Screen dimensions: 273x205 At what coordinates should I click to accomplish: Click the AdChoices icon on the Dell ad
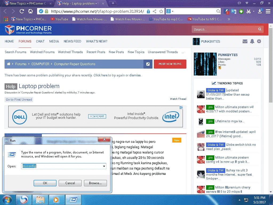click(x=181, y=107)
